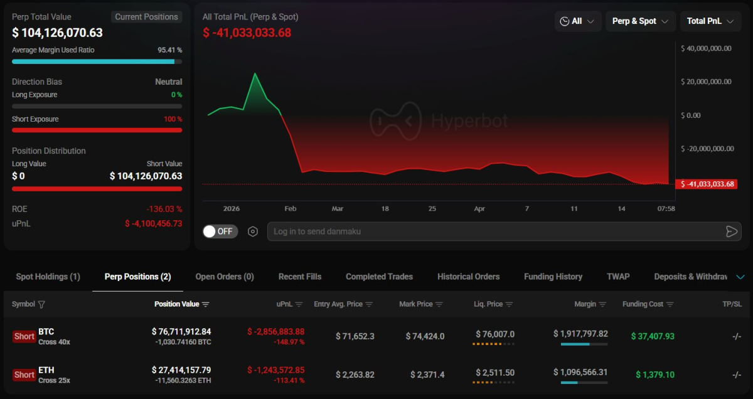This screenshot has width=753, height=399.
Task: Click the Mark Price sort icon
Action: pos(439,304)
